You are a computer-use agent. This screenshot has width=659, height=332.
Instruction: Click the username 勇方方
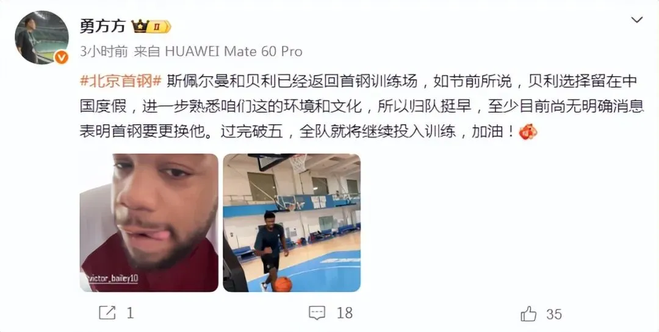click(x=103, y=26)
